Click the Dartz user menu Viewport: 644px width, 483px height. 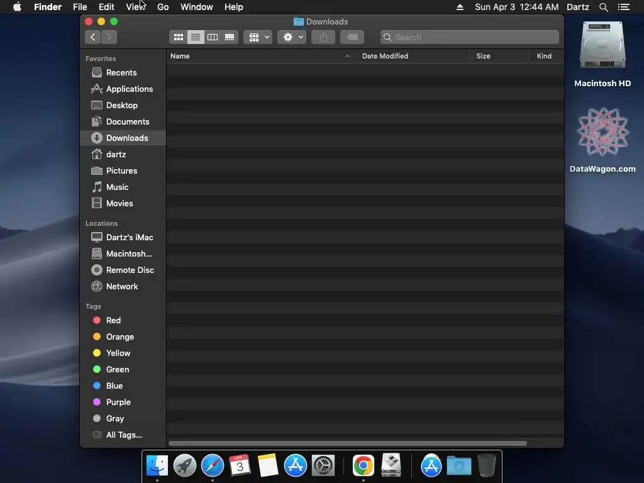pyautogui.click(x=578, y=7)
